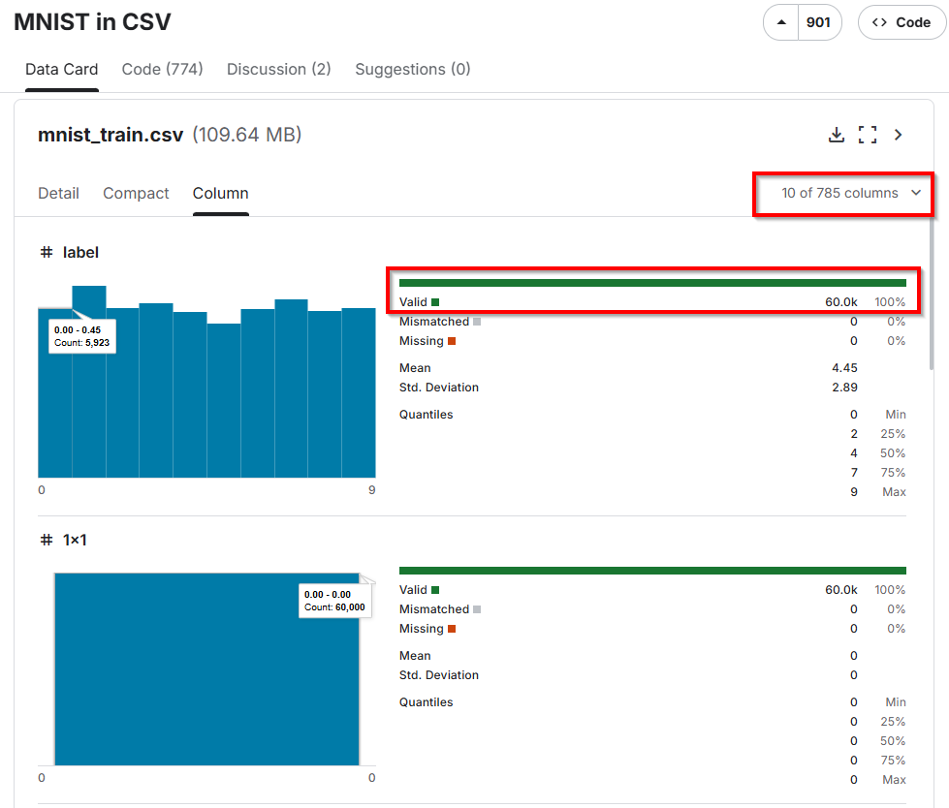Click the green Valid indicator for label
The width and height of the screenshot is (949, 808).
435,302
